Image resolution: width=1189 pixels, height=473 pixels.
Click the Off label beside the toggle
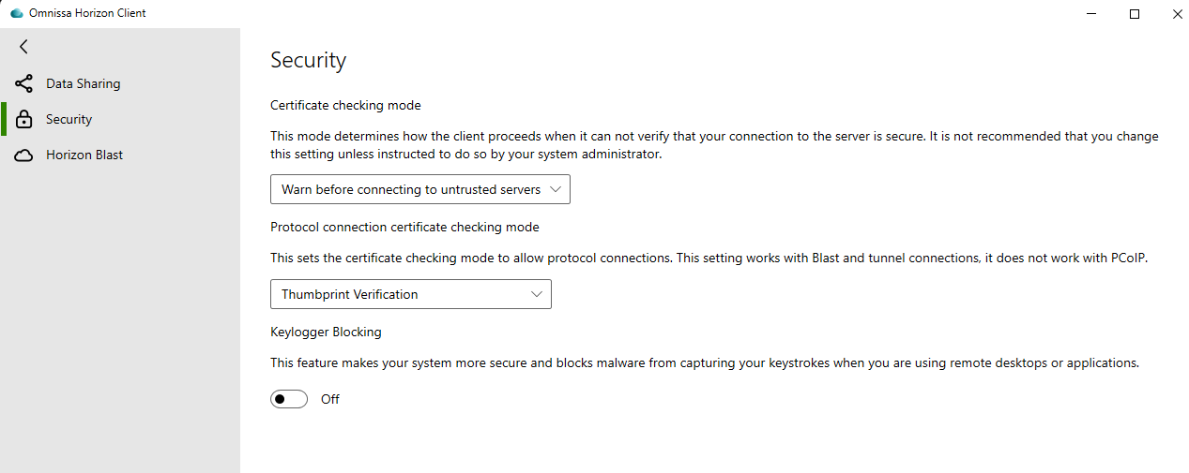coord(330,399)
